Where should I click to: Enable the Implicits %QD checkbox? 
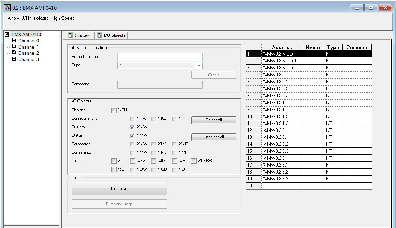pos(154,169)
